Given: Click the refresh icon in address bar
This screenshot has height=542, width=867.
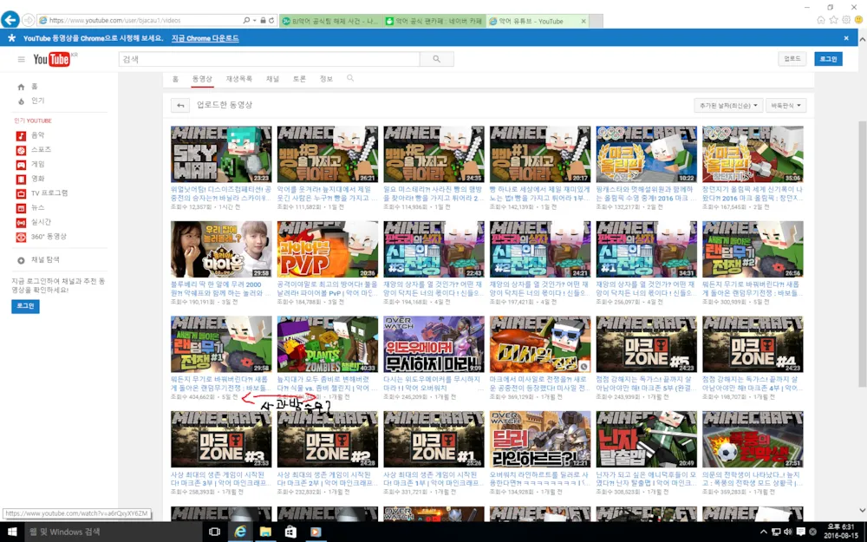Looking at the screenshot, I should [x=271, y=21].
